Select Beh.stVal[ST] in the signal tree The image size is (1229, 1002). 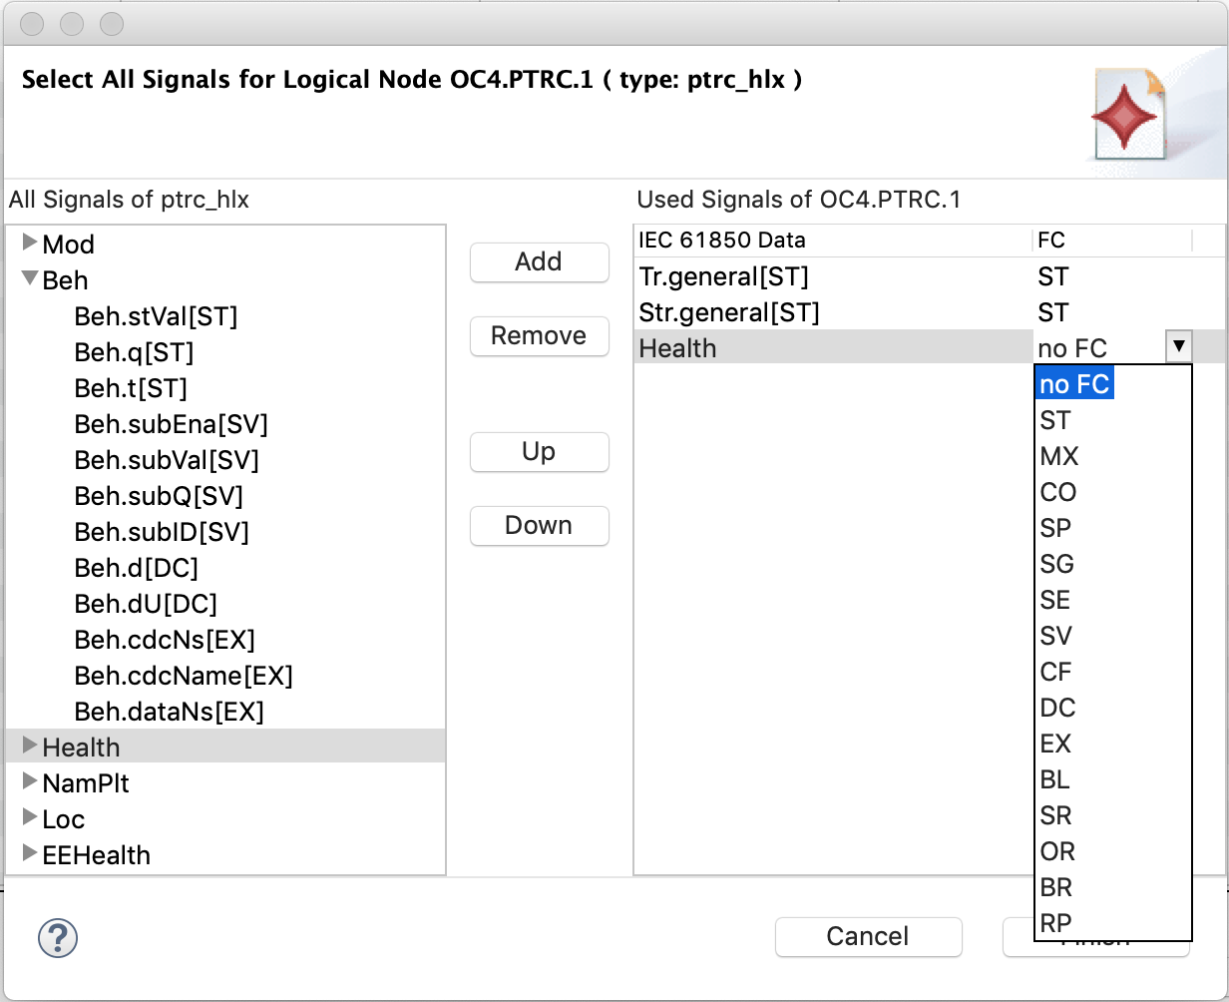[x=156, y=316]
